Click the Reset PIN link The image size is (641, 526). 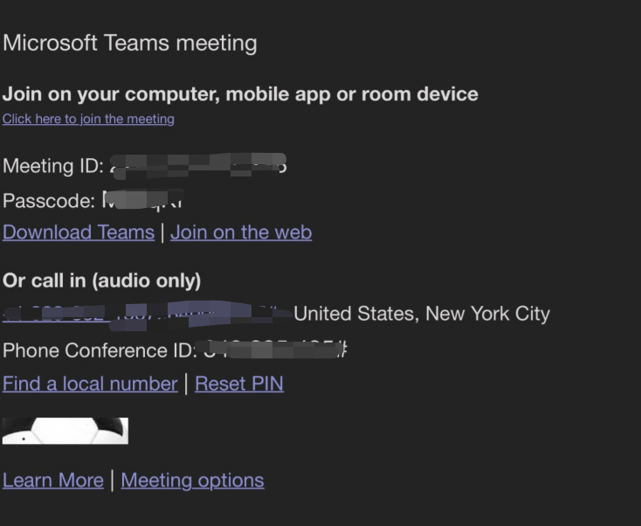239,384
